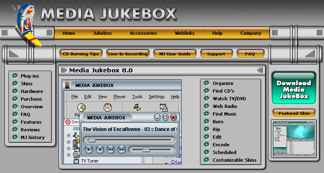This screenshot has width=324, height=173.
Task: Click the Features sidebar link
Action: (31, 122)
